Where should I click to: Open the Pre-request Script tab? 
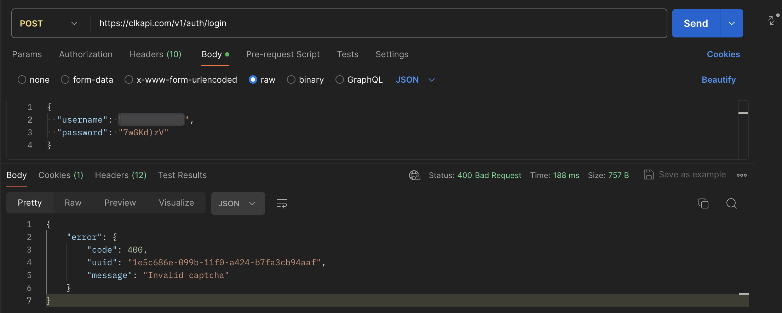pos(283,54)
